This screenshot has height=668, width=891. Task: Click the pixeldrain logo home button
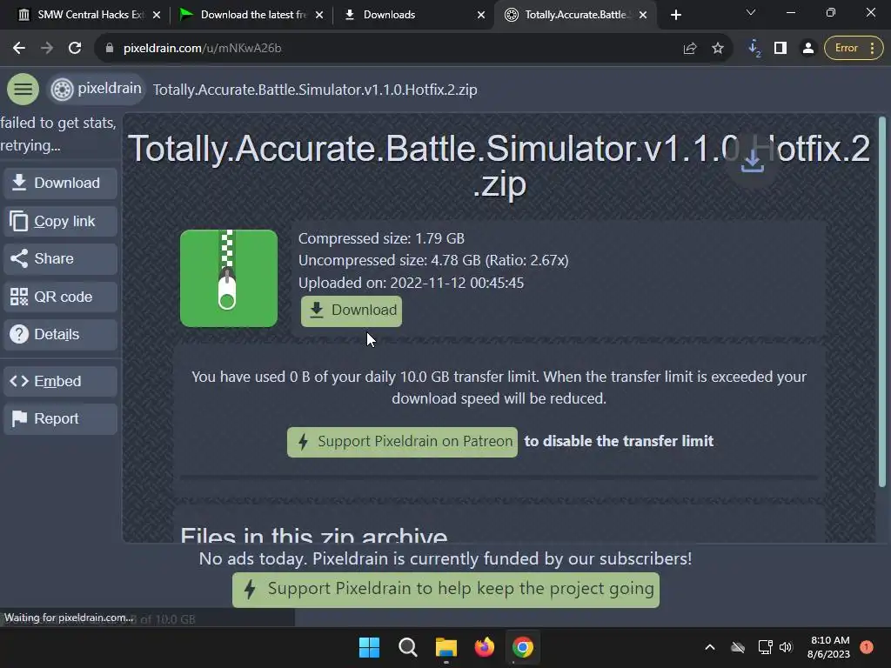96,90
